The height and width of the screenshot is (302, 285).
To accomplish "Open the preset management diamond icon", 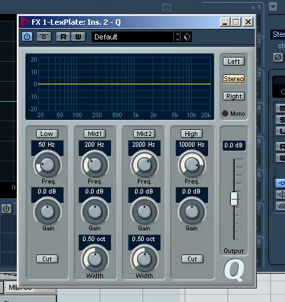I will click(187, 37).
